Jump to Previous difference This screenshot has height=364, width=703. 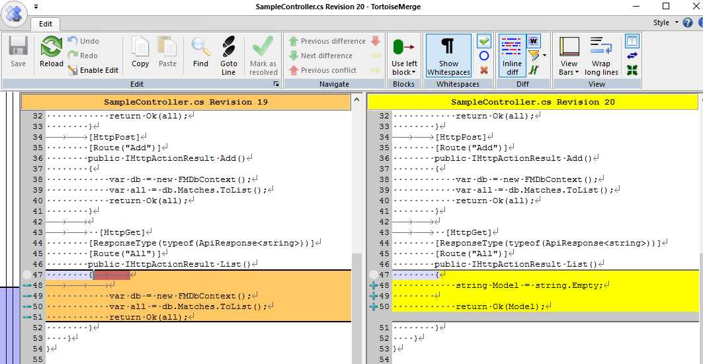click(x=327, y=41)
